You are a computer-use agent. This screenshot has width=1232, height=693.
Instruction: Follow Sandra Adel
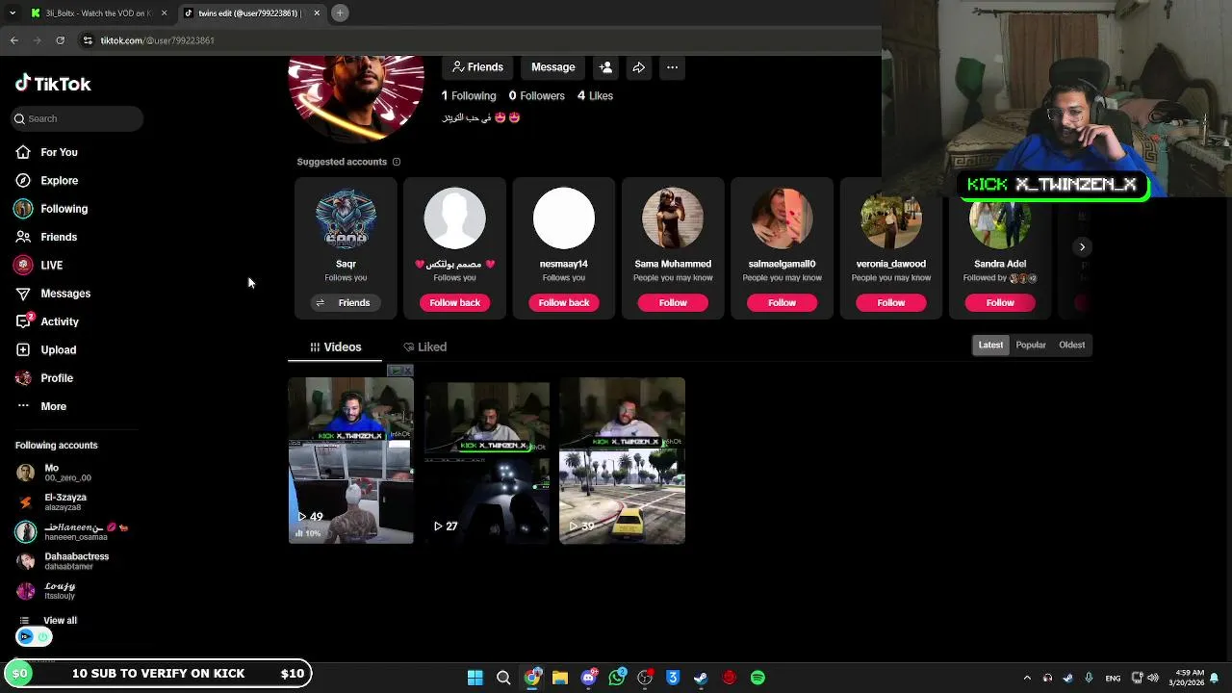click(x=1000, y=303)
